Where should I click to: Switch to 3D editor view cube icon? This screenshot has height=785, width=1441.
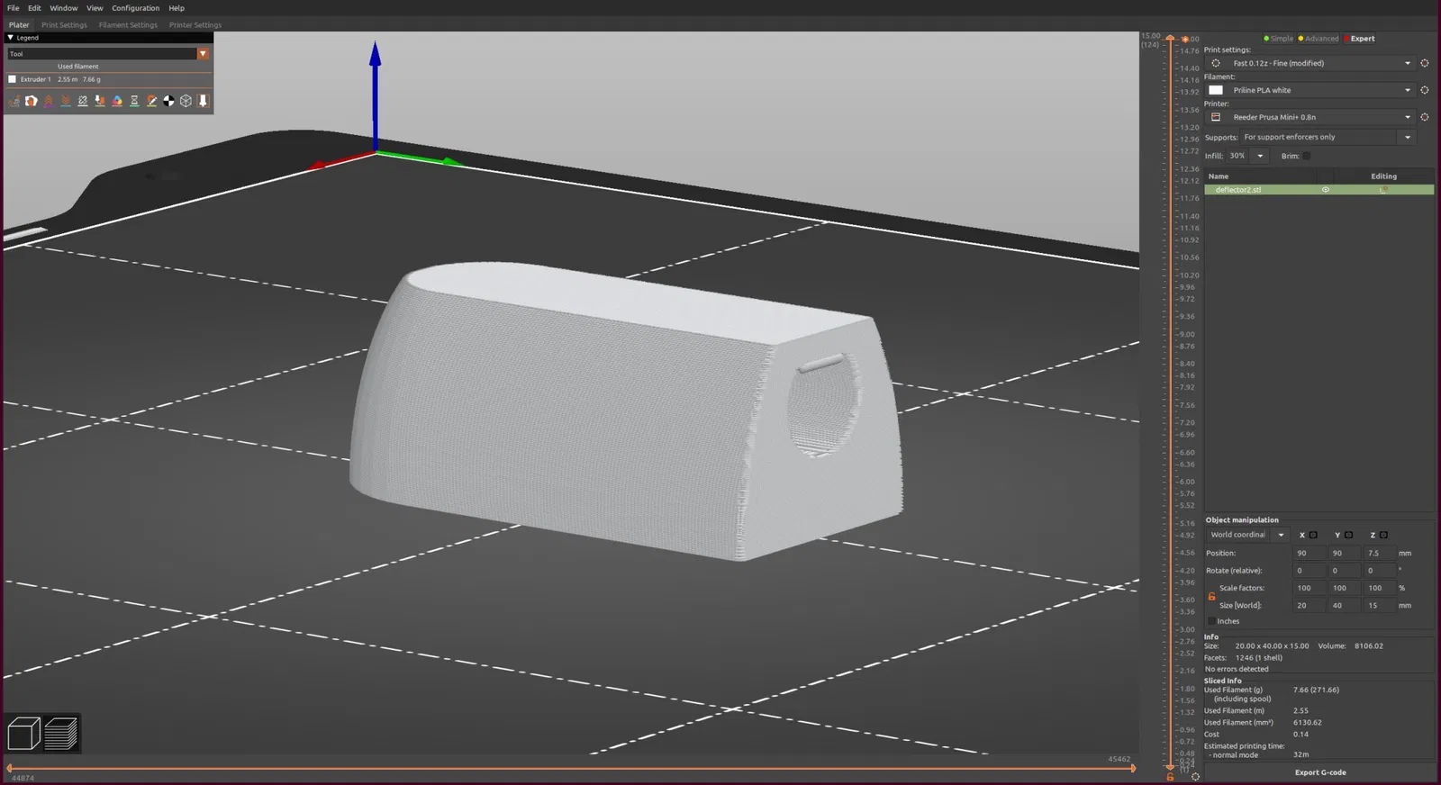[24, 734]
